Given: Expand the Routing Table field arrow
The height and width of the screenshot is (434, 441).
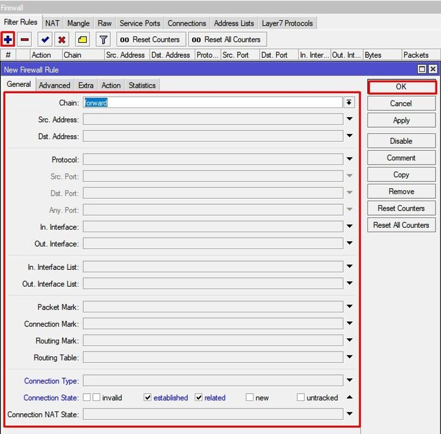Looking at the screenshot, I should pos(349,357).
